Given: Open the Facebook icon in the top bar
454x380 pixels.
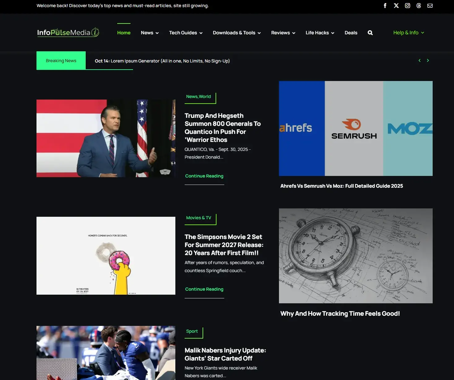Looking at the screenshot, I should point(385,6).
